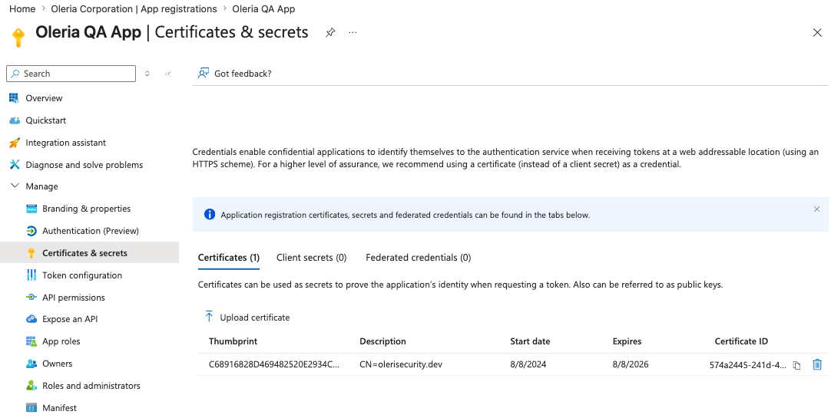Open Manifest editor
Viewport: 831px width, 418px height.
click(x=59, y=408)
